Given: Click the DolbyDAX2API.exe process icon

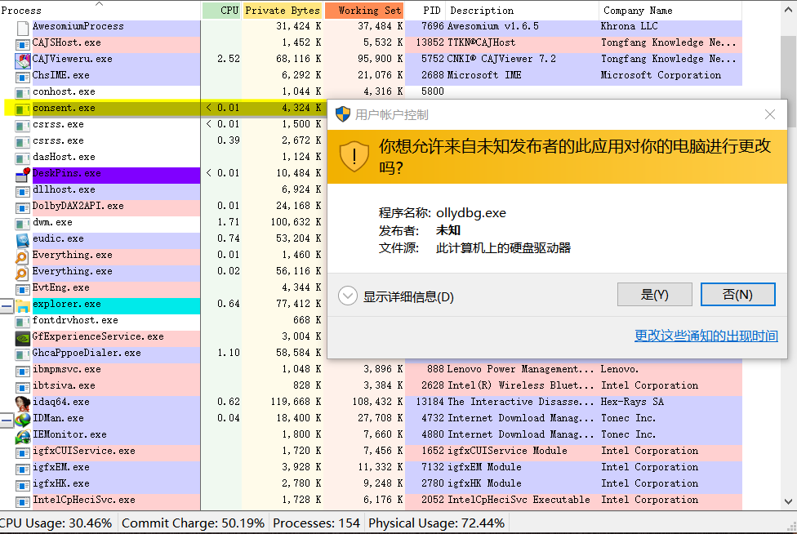Looking at the screenshot, I should [22, 207].
